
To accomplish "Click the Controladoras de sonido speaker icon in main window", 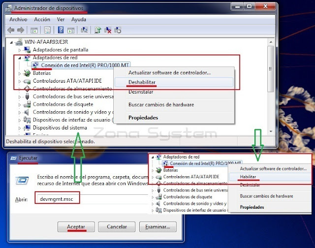I will (x=26, y=112).
